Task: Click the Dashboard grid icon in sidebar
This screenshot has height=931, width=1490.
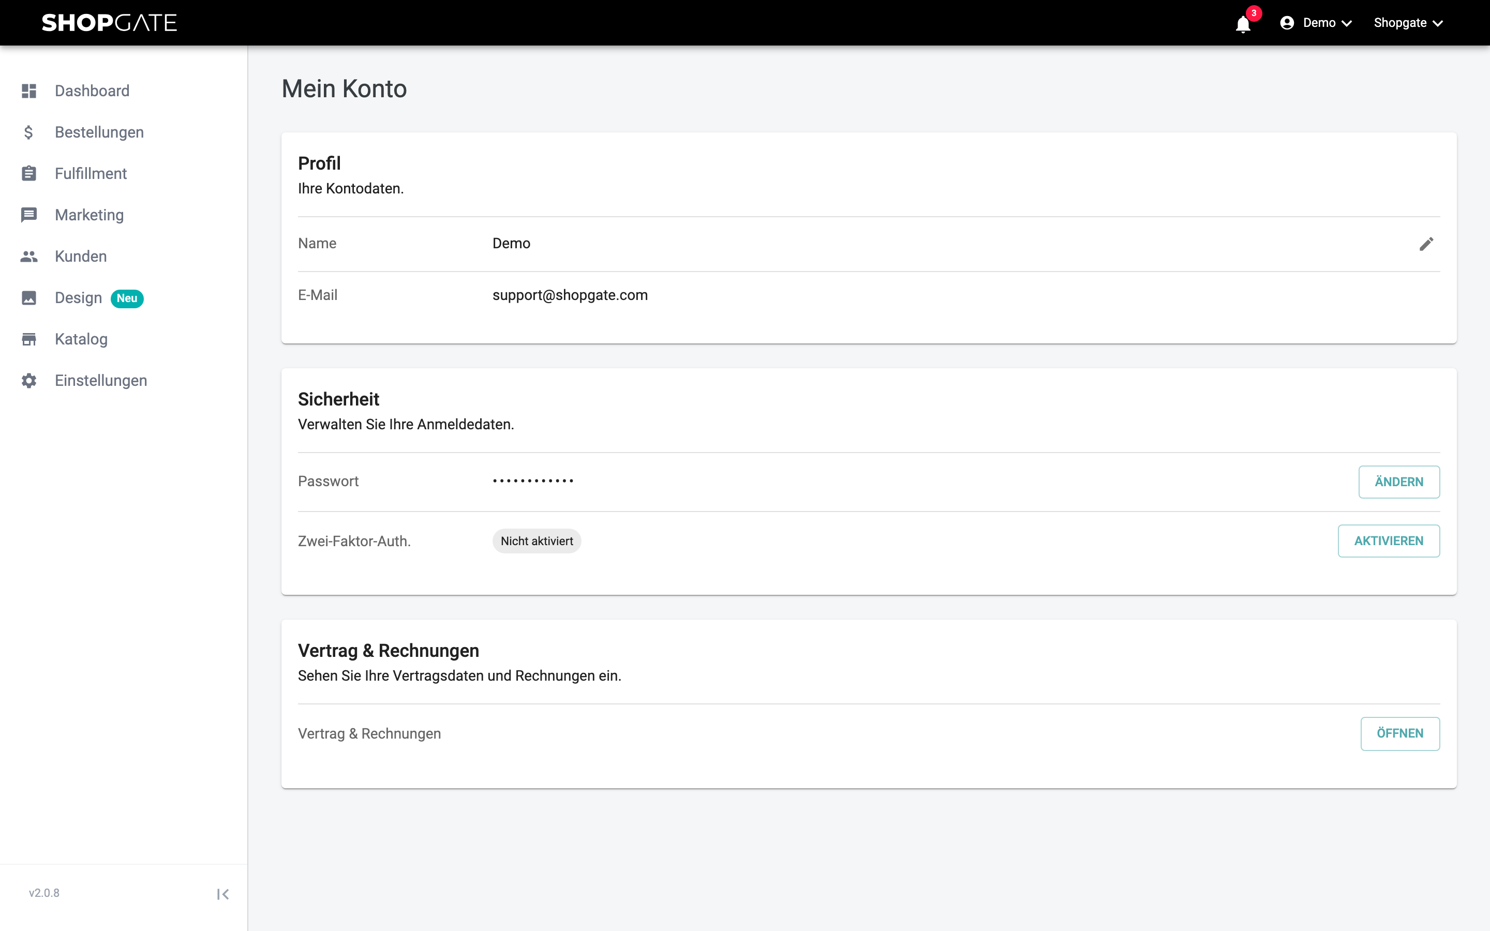Action: click(x=29, y=91)
